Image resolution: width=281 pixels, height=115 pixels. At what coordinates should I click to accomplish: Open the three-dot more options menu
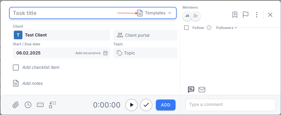point(257,15)
